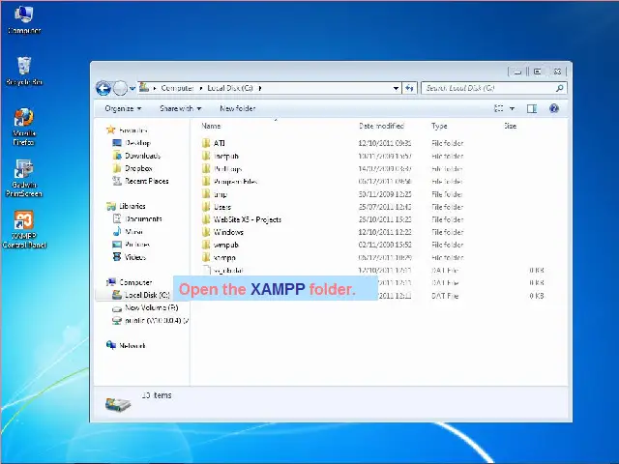This screenshot has height=464, width=619.
Task: Open the Explorer help icon
Action: tap(554, 108)
